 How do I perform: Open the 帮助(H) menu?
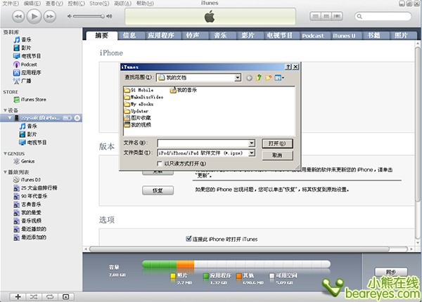tap(145, 4)
